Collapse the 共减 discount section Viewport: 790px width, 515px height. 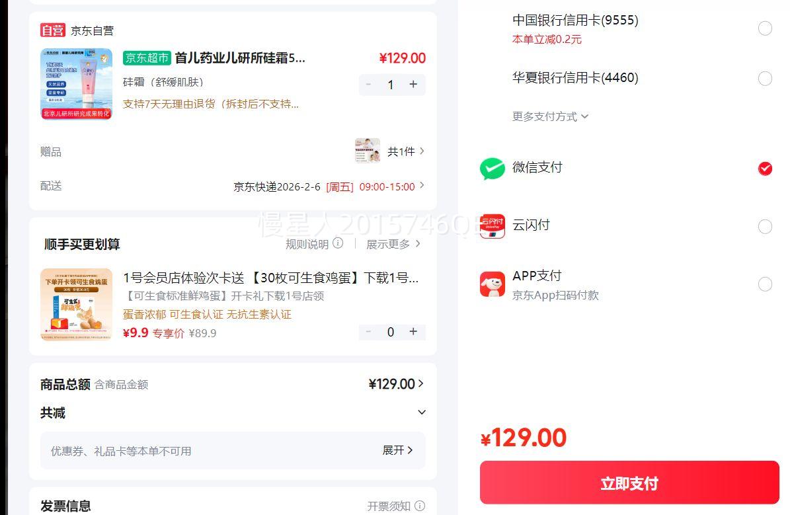coord(422,413)
